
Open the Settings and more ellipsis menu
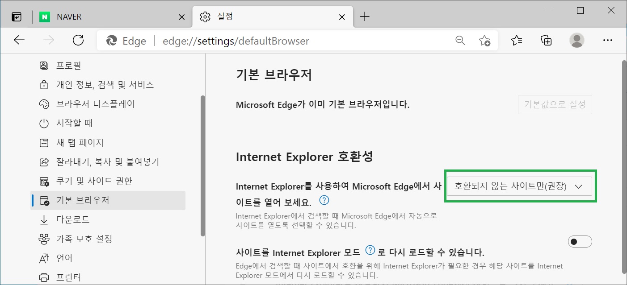(607, 41)
